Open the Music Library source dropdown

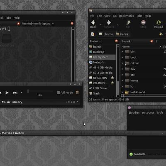point(78,102)
